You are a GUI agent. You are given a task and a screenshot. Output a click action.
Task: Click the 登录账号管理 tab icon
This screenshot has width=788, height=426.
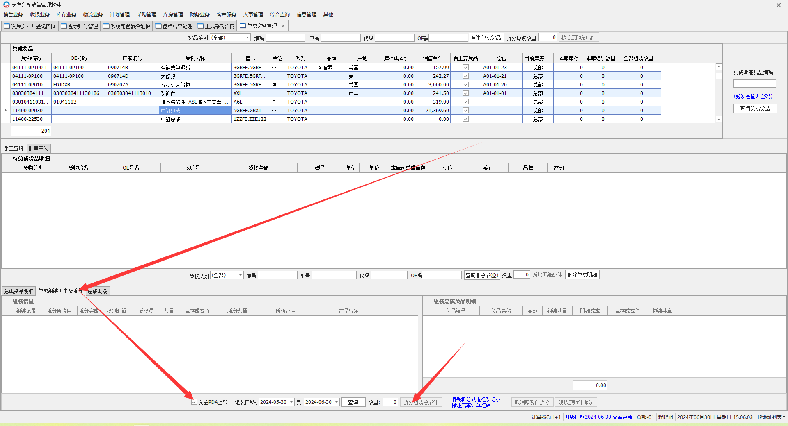pos(64,26)
